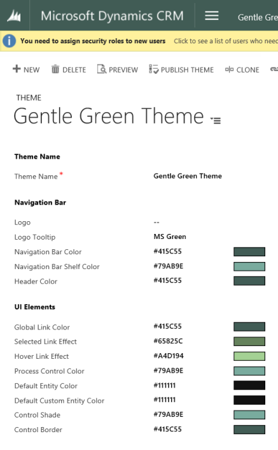Edit Control Border hex value
The height and width of the screenshot is (450, 278).
pos(168,429)
